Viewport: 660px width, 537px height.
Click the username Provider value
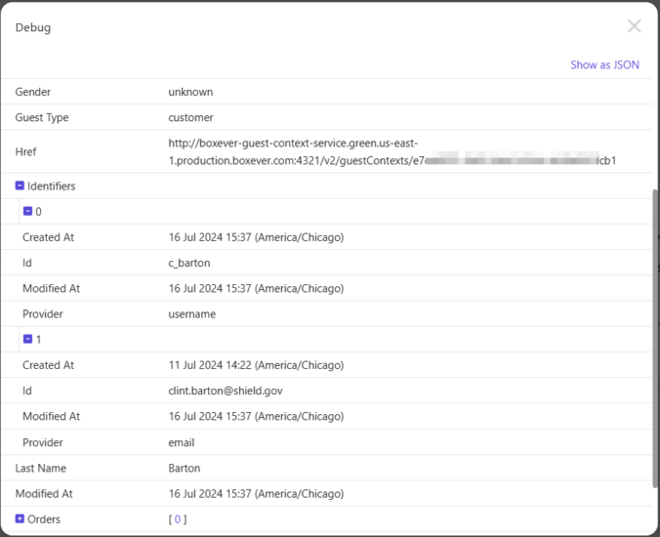click(191, 314)
